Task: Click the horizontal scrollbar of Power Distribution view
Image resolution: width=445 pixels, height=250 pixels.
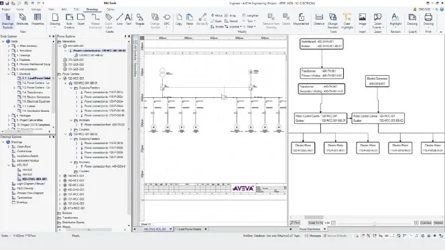Action: tap(314, 217)
